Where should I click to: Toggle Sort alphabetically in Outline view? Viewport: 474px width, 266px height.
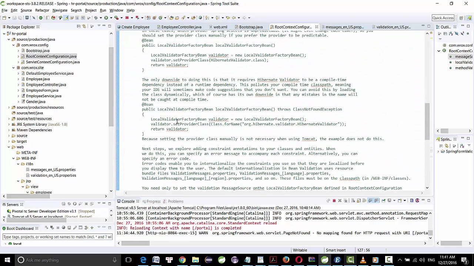coord(451,34)
